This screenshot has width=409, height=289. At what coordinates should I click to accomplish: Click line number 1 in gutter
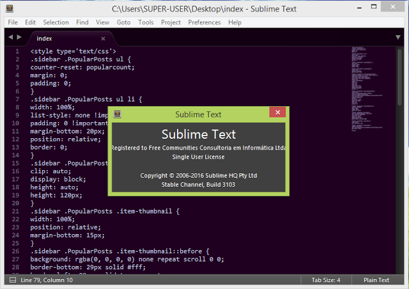point(17,51)
